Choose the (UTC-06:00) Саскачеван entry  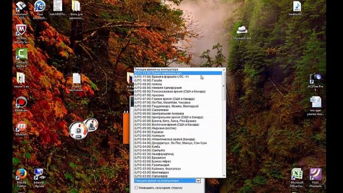pos(178,110)
